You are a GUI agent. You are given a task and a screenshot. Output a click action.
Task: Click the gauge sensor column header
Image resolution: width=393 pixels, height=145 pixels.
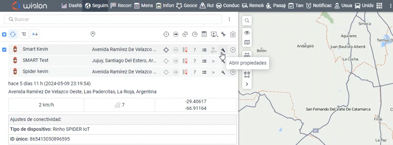coord(195,34)
